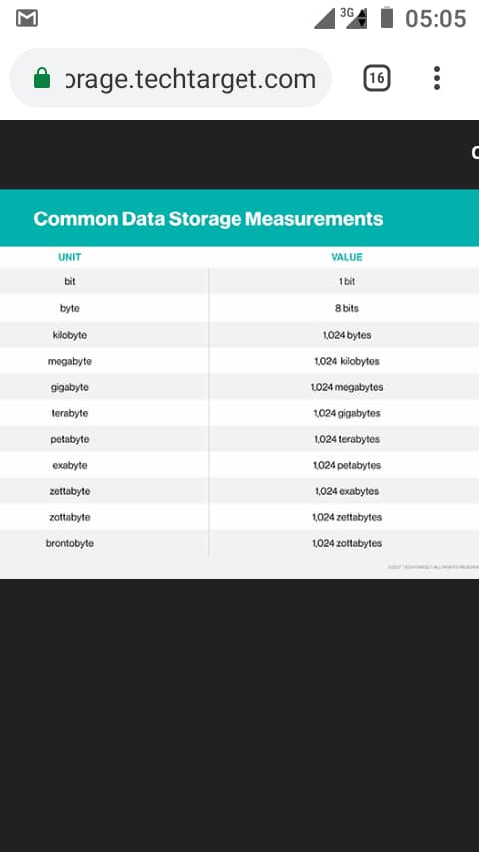Tap the battery status icon
This screenshot has height=852, width=479.
(x=386, y=17)
